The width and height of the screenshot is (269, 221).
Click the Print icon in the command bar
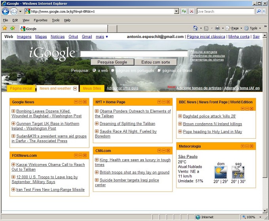217,28
